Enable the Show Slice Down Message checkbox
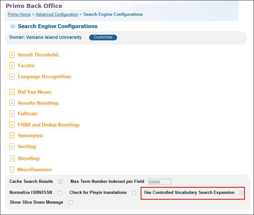This screenshot has height=215, width=254. tap(71, 202)
